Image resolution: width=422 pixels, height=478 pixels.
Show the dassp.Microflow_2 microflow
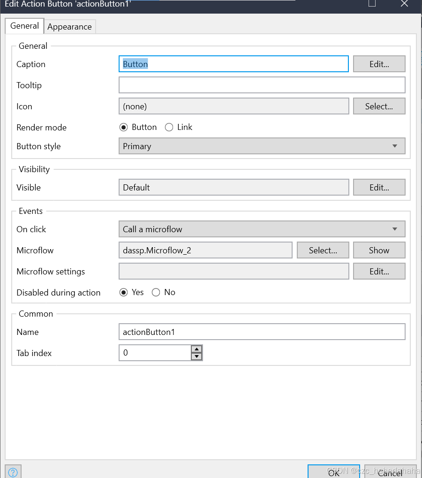click(x=379, y=250)
